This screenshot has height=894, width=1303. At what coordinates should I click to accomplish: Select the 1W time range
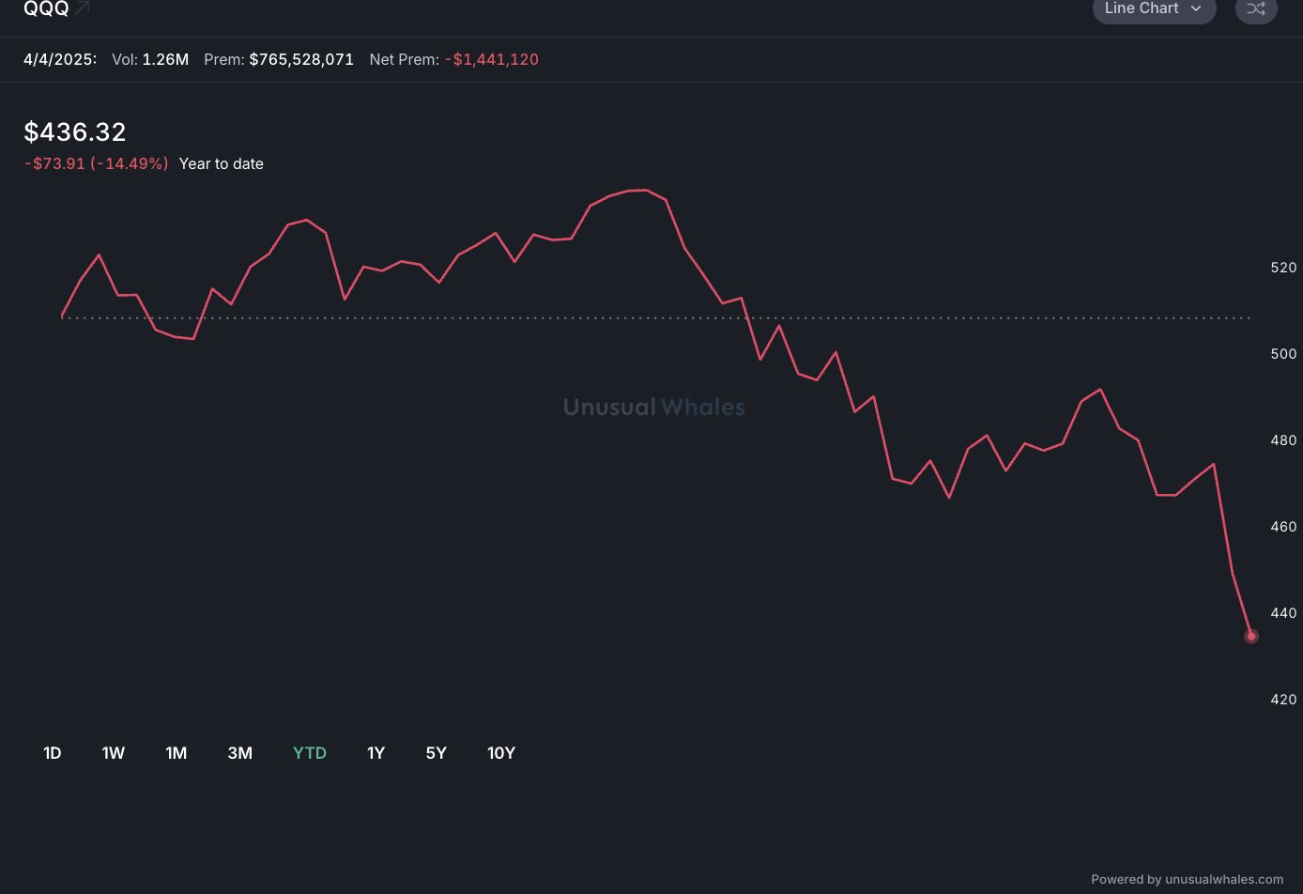point(114,753)
